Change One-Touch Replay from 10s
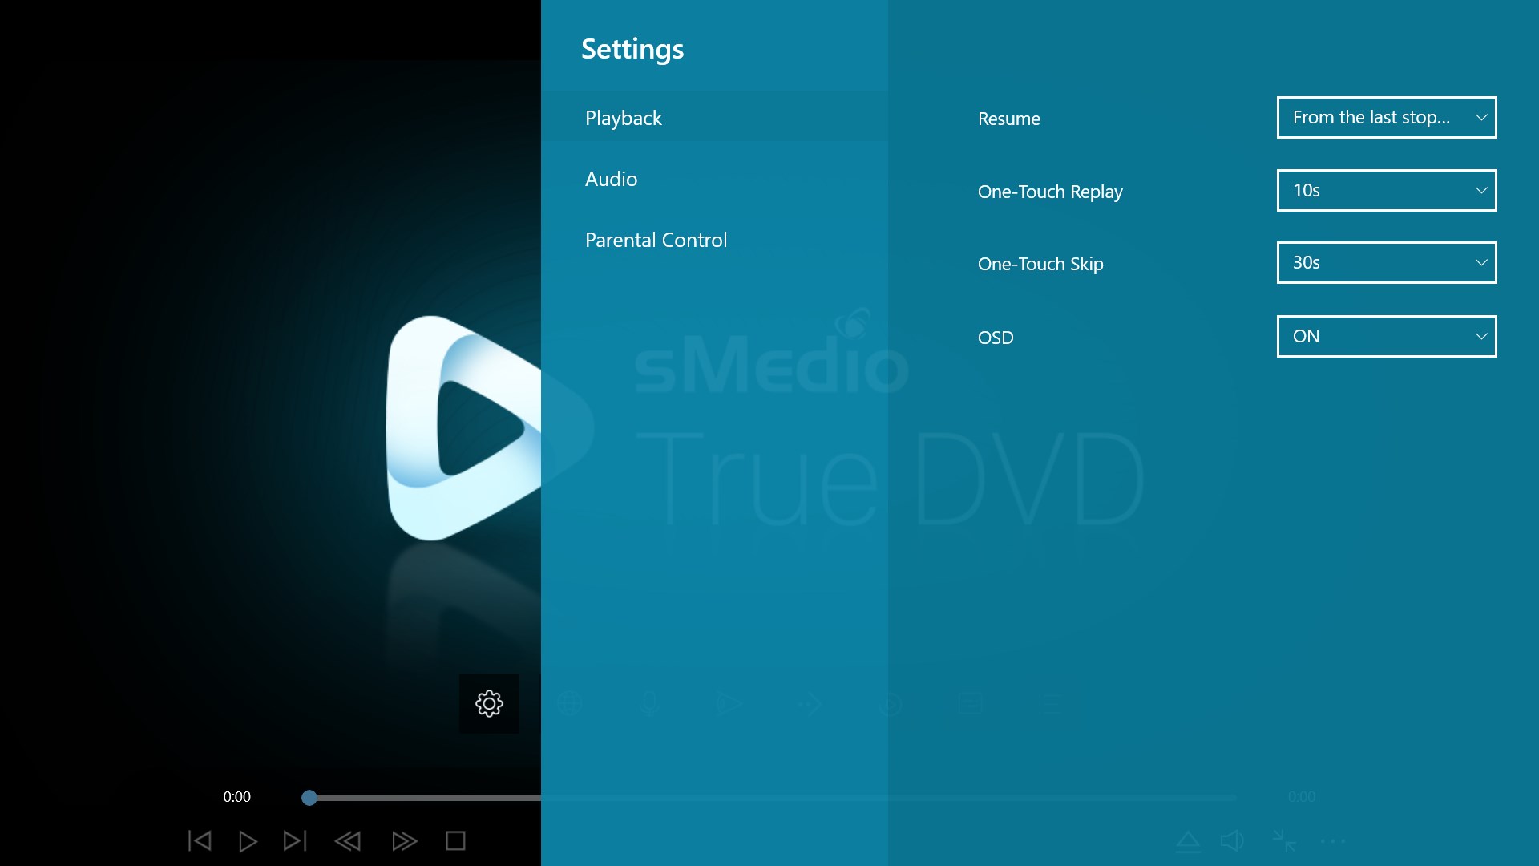Viewport: 1539px width, 866px height. click(1387, 190)
